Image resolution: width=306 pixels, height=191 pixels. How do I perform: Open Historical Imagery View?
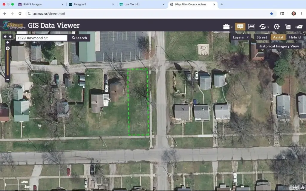pos(279,46)
